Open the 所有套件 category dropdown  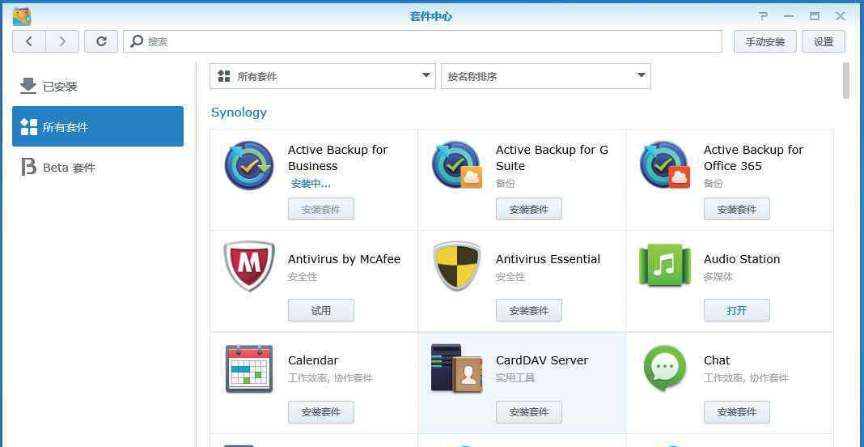(x=322, y=76)
